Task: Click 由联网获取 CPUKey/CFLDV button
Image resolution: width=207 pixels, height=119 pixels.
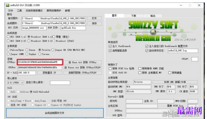Action: point(83,73)
